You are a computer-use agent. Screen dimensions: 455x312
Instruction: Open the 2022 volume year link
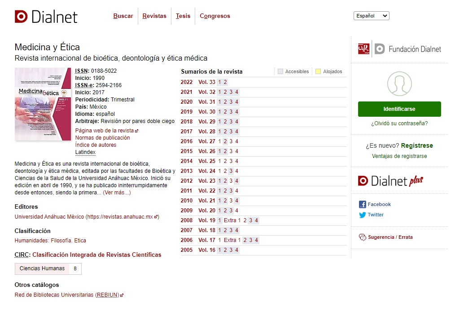pos(186,82)
